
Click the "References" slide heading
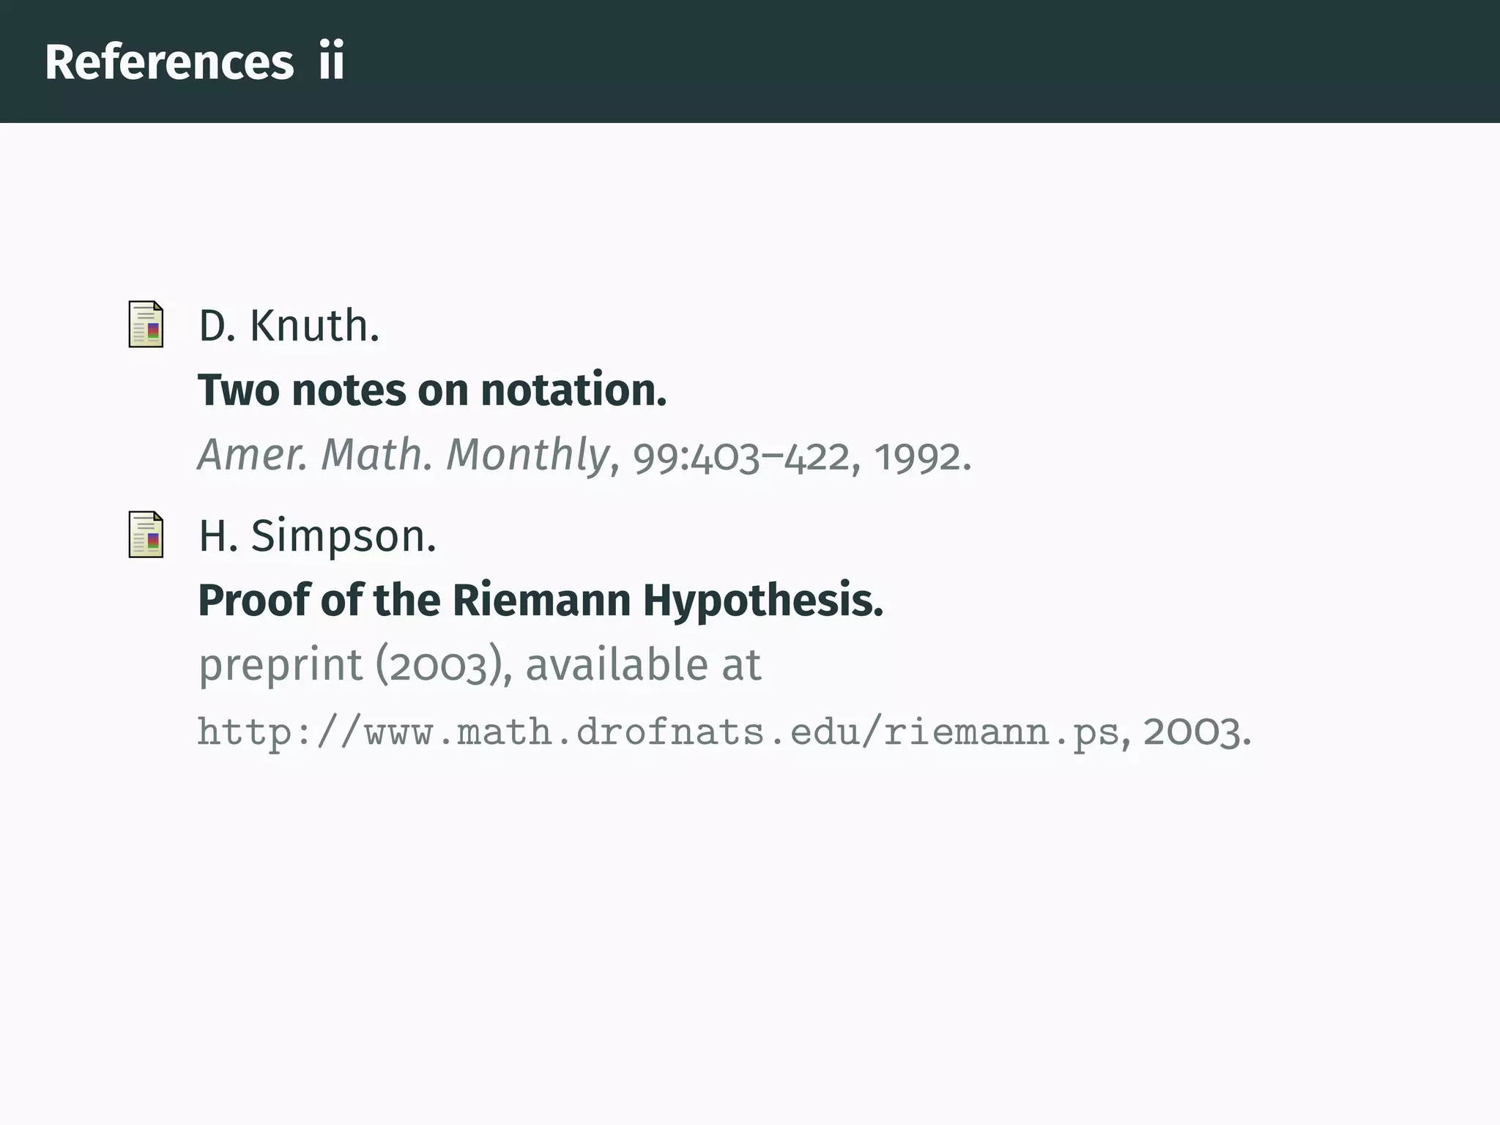point(169,62)
